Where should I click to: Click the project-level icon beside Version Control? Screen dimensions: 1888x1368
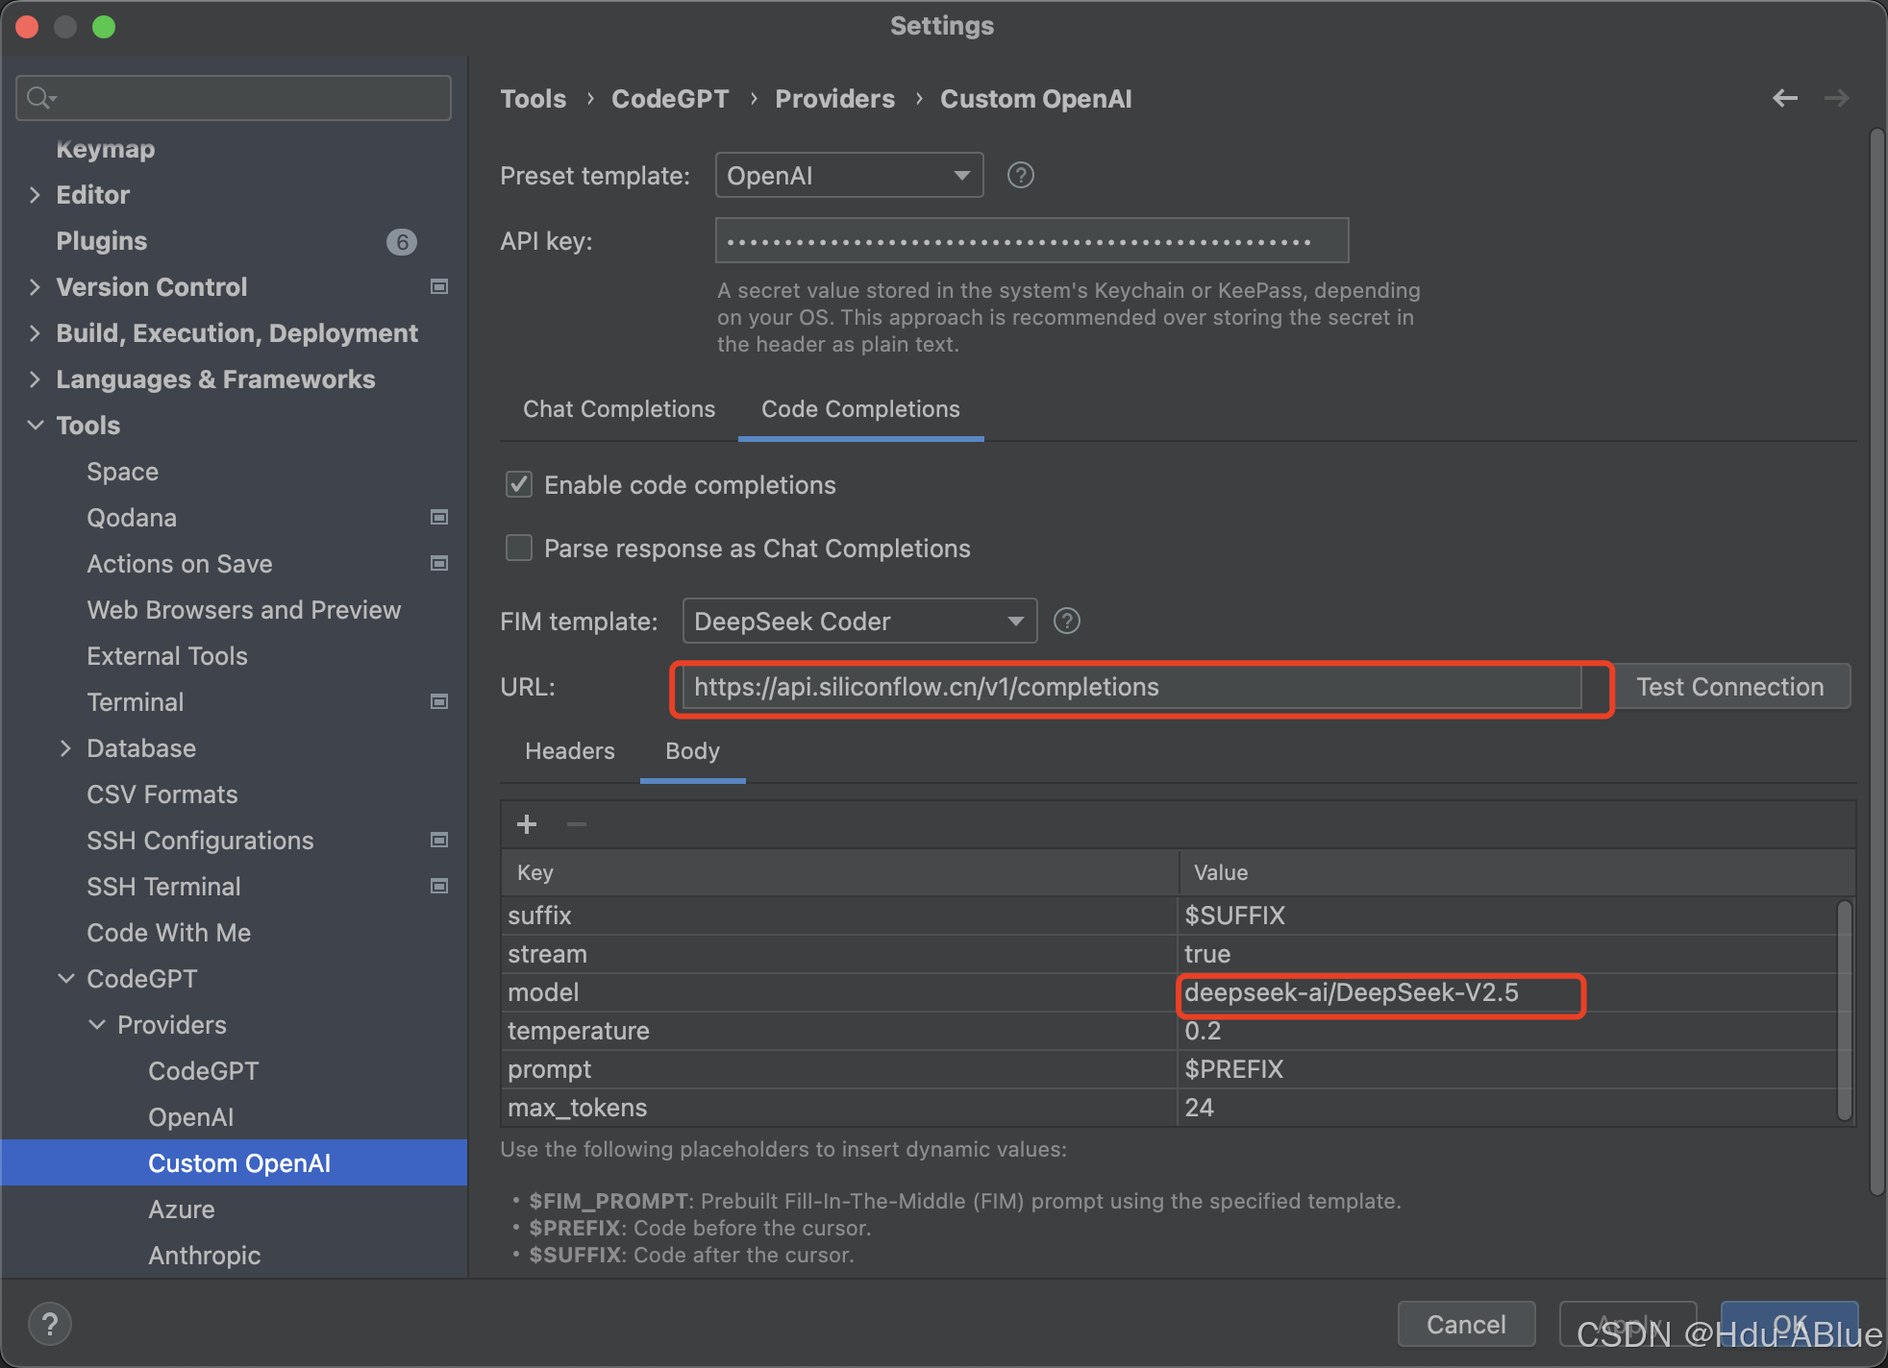[439, 286]
